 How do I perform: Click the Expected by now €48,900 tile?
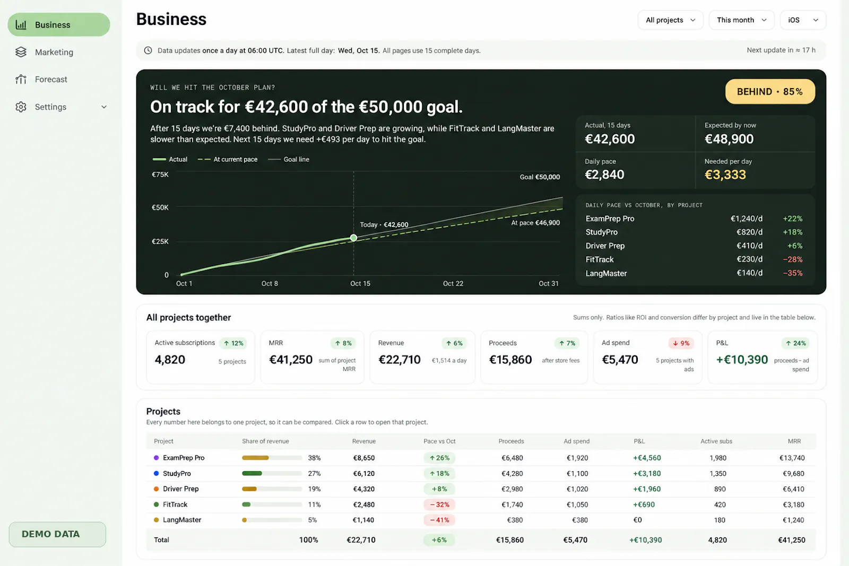(755, 134)
